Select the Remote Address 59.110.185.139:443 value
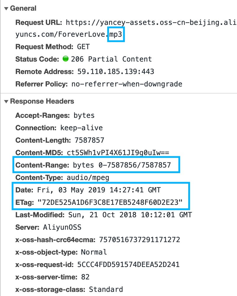237x296 pixels. [x=116, y=72]
